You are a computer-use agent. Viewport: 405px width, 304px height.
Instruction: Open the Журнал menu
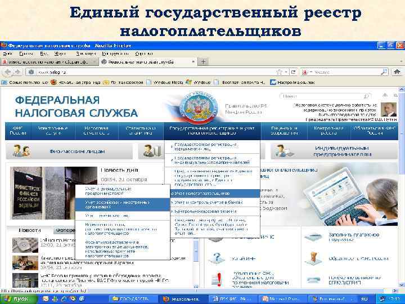(x=60, y=54)
